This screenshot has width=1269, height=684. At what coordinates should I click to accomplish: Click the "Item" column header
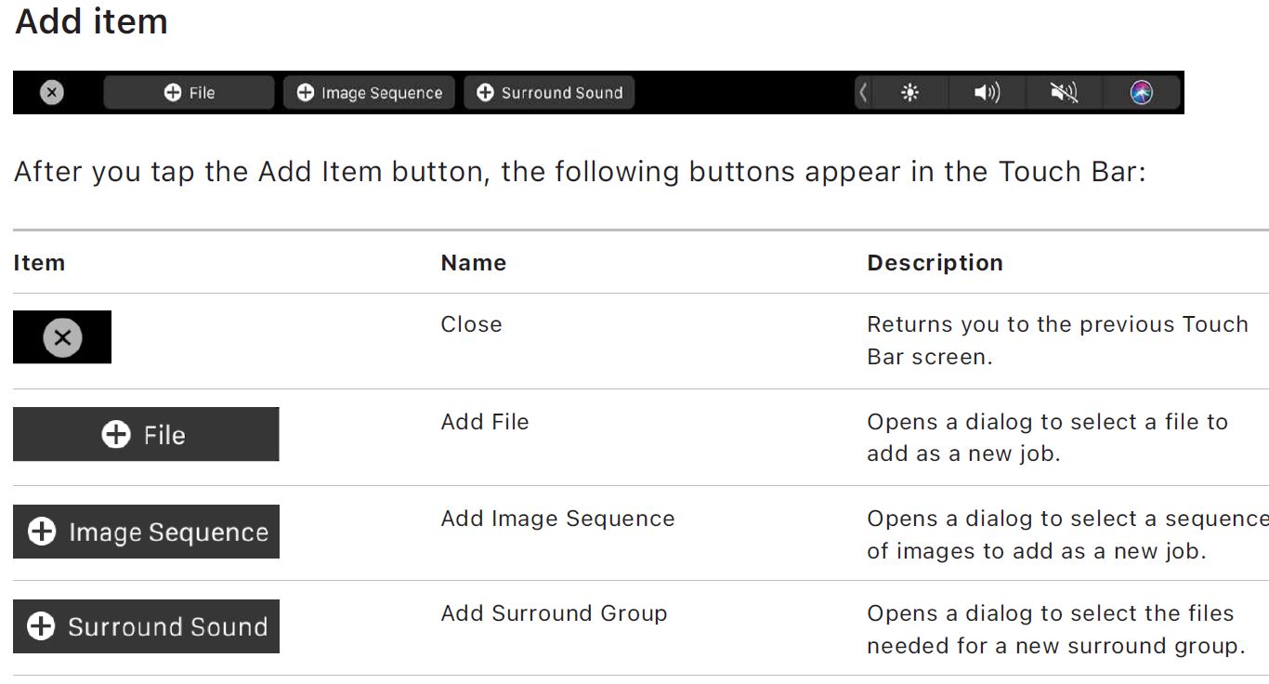[x=39, y=263]
